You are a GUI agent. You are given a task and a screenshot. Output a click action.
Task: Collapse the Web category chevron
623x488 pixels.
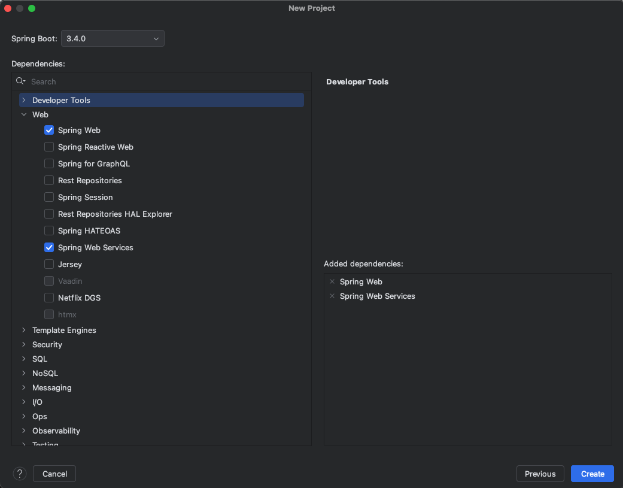[24, 114]
